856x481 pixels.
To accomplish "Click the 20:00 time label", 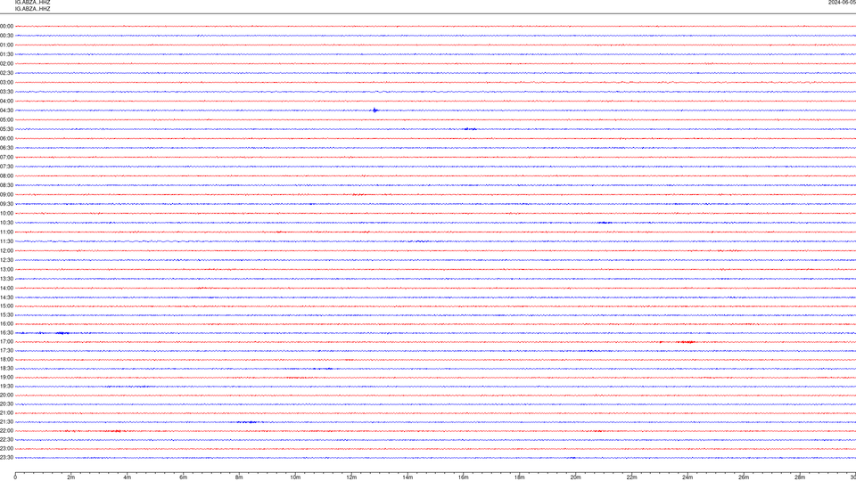I will [x=6, y=395].
